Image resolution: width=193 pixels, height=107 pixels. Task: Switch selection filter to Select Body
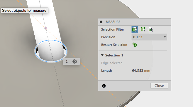click(143, 29)
